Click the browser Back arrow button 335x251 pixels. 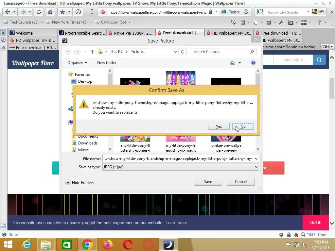(8, 12)
